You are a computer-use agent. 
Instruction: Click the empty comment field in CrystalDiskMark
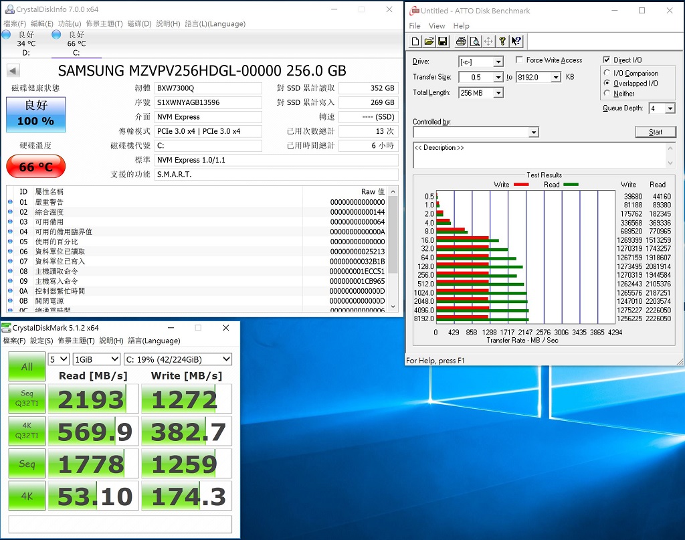tap(120, 524)
